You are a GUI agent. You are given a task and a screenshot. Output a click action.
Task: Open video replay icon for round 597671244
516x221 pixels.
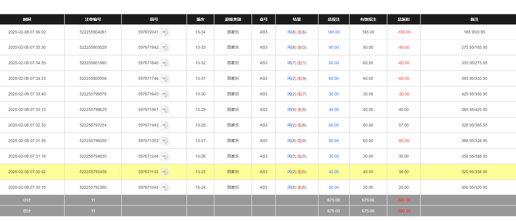click(165, 156)
